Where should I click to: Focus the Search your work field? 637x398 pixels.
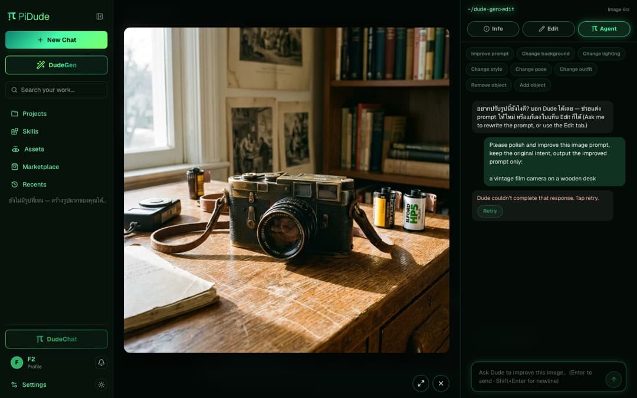coord(57,90)
